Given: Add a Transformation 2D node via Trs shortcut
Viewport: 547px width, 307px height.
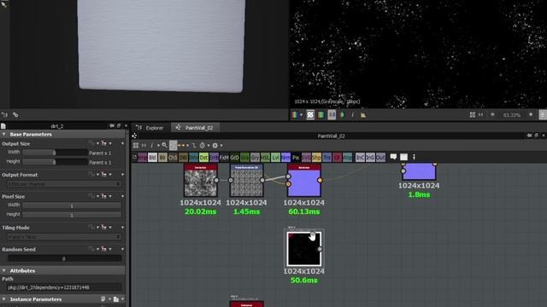Looking at the screenshot, I should pyautogui.click(x=326, y=158).
